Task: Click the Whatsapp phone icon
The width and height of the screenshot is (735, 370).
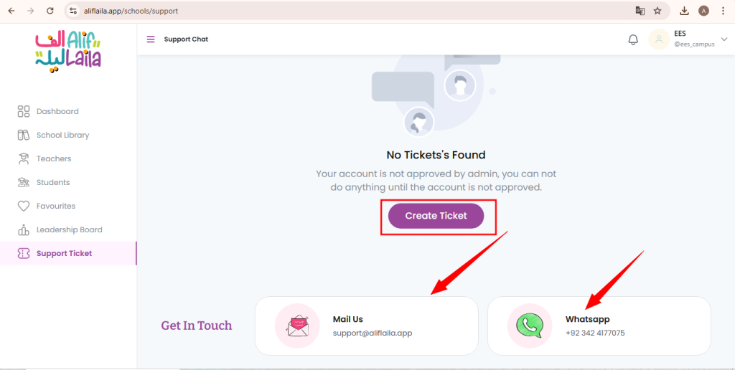Action: click(530, 326)
